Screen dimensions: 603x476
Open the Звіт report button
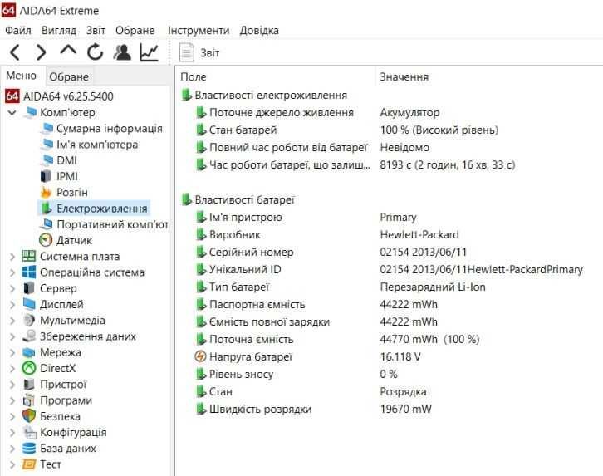(x=200, y=52)
